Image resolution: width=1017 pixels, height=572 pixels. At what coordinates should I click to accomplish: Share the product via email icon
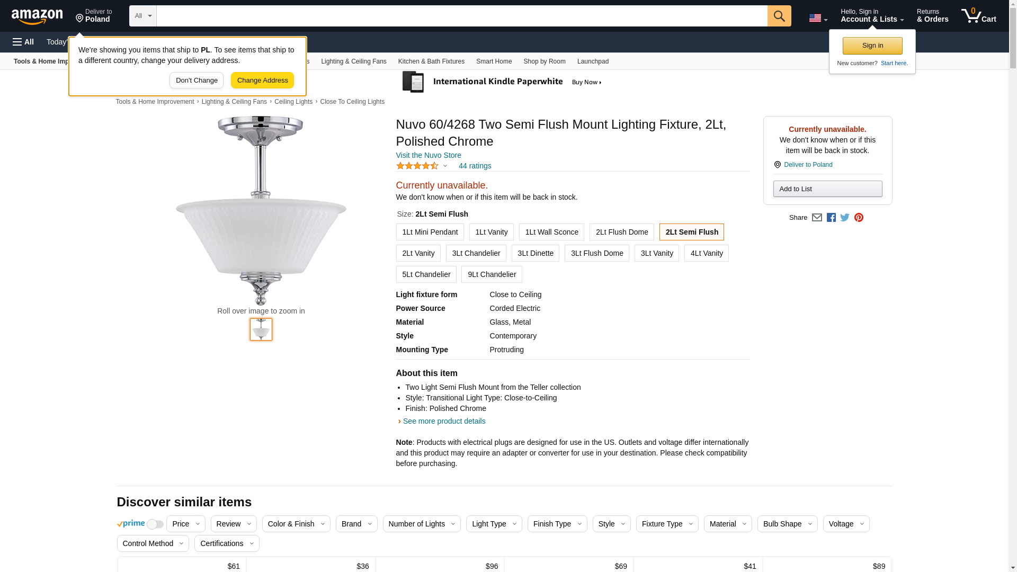pyautogui.click(x=817, y=218)
